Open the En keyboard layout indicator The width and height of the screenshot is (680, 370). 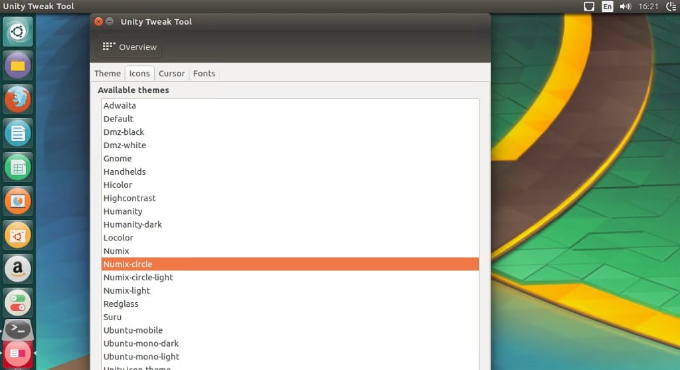pyautogui.click(x=607, y=7)
